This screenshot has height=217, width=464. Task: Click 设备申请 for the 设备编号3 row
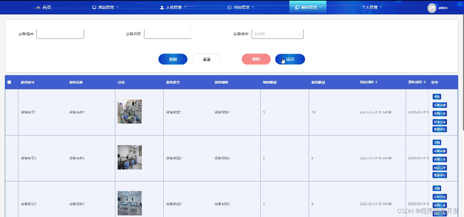pyautogui.click(x=440, y=197)
